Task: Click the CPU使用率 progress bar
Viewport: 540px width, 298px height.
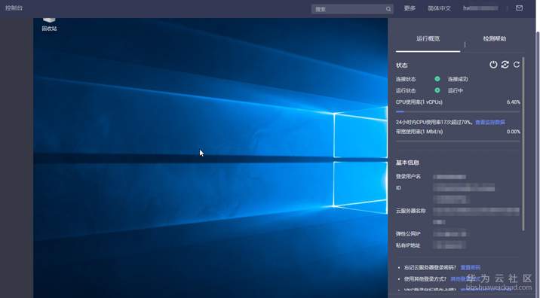Action: [x=458, y=111]
